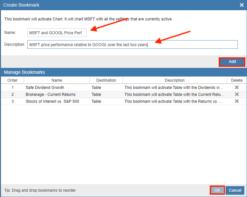Select the Stocks of Interest vs. S&P 500 name

click(x=52, y=101)
